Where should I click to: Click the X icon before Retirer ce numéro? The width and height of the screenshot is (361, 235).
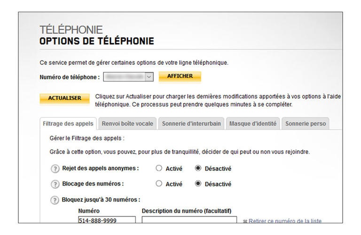[x=245, y=221]
